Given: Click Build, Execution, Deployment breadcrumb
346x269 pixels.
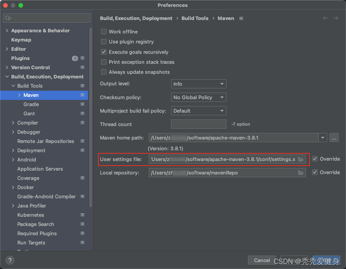Looking at the screenshot, I should point(136,18).
